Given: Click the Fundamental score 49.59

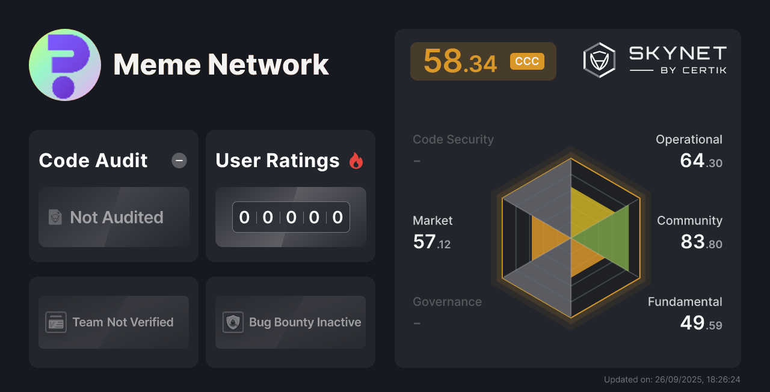Looking at the screenshot, I should tap(701, 323).
